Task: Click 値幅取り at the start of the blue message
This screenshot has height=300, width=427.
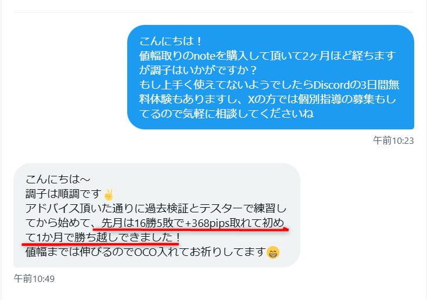Action: tap(160, 56)
